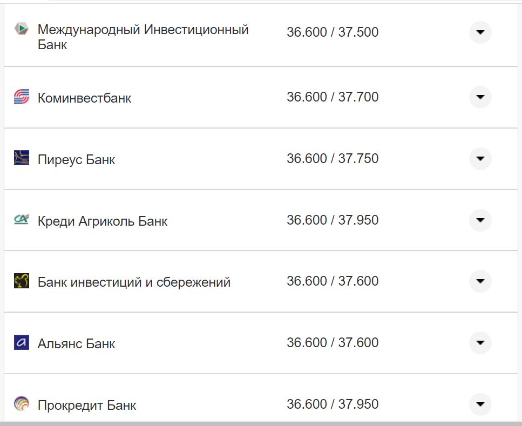Select the Альянс Банк name text
The image size is (522, 426).
pyautogui.click(x=76, y=342)
